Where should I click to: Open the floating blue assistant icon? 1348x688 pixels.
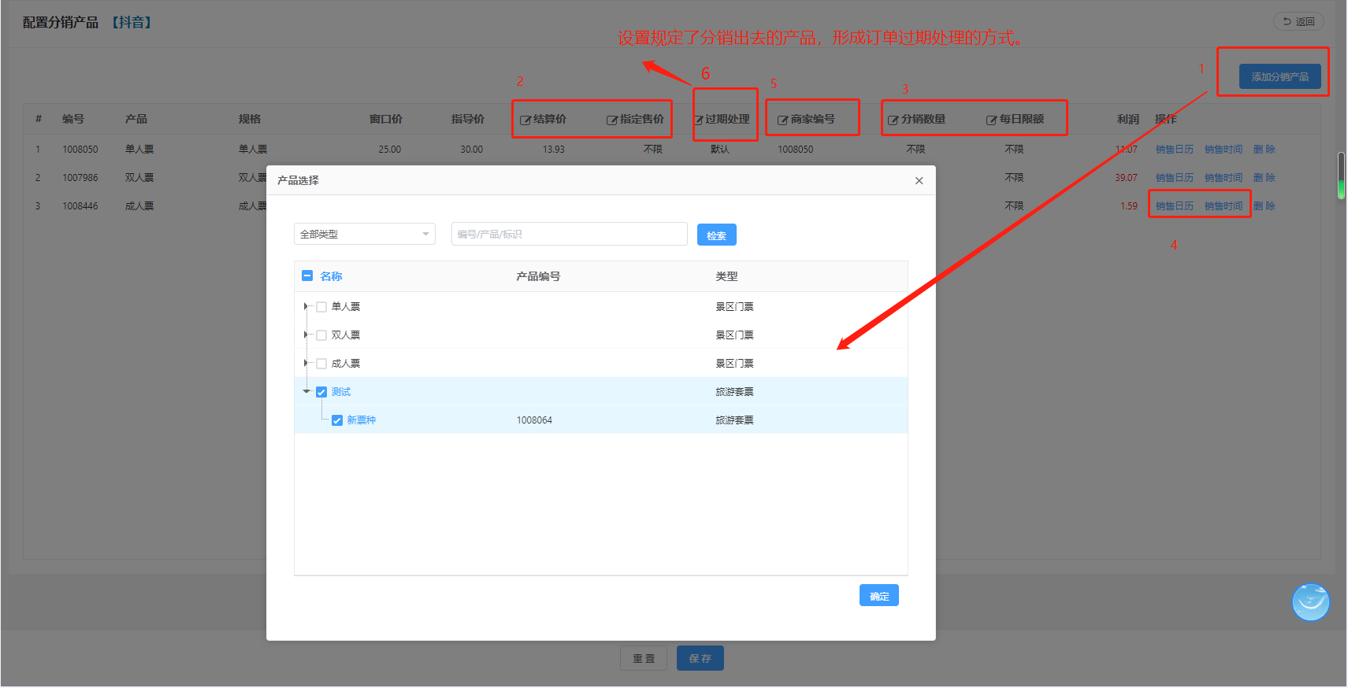pos(1310,602)
